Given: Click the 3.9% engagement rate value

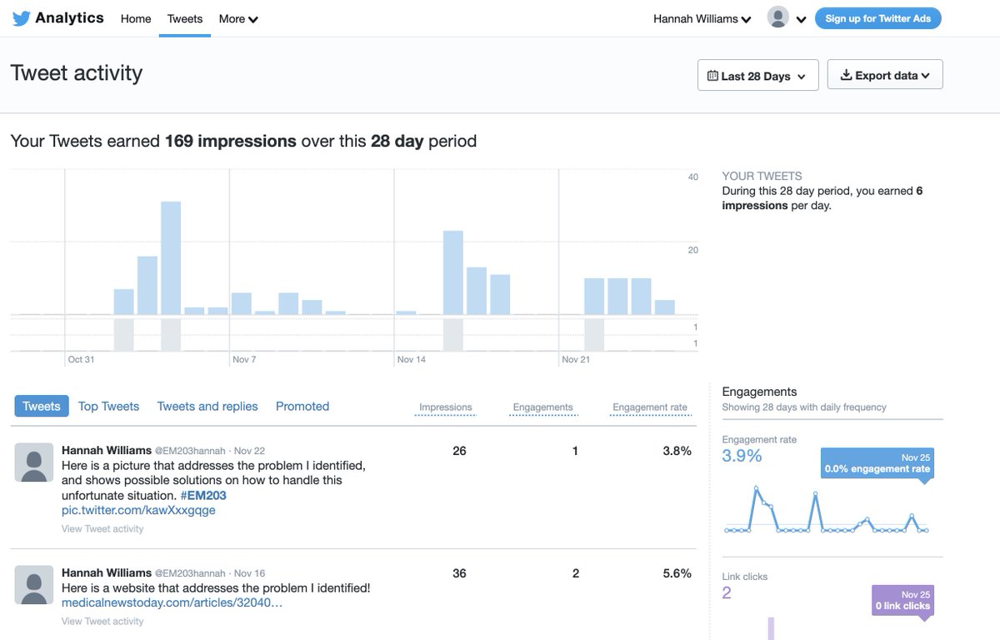Looking at the screenshot, I should pyautogui.click(x=742, y=456).
